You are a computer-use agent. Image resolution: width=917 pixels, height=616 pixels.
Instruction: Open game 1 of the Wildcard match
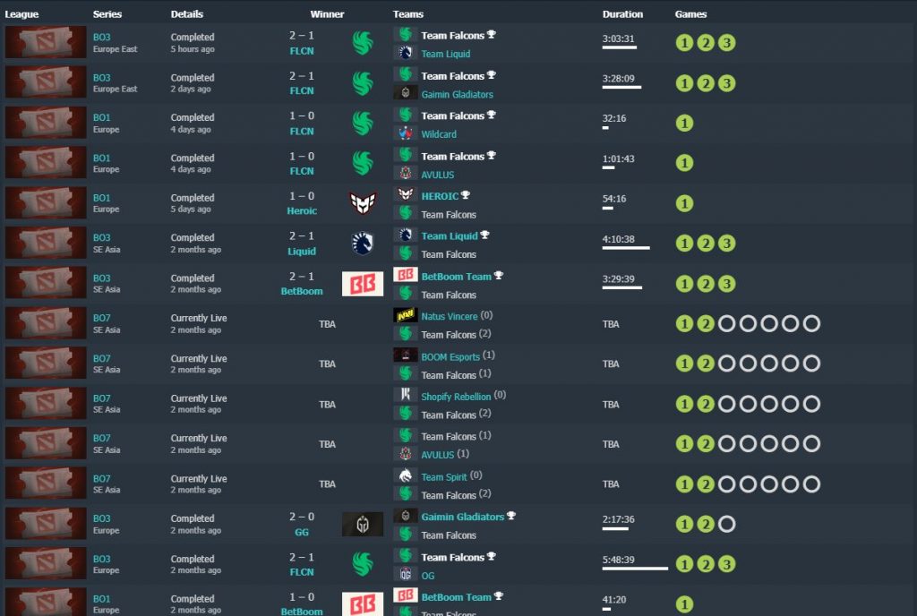tap(685, 124)
